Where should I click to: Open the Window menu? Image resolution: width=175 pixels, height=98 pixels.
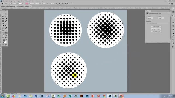coord(37,1)
